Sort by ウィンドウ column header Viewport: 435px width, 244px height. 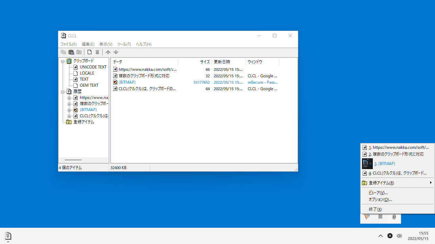click(262, 62)
